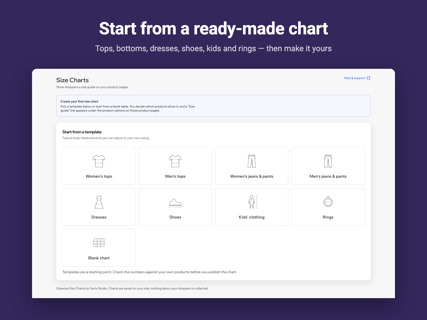The width and height of the screenshot is (427, 320).
Task: Select the Kids' clothing template label
Action: click(x=252, y=217)
